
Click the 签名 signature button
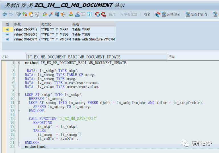click(147, 14)
